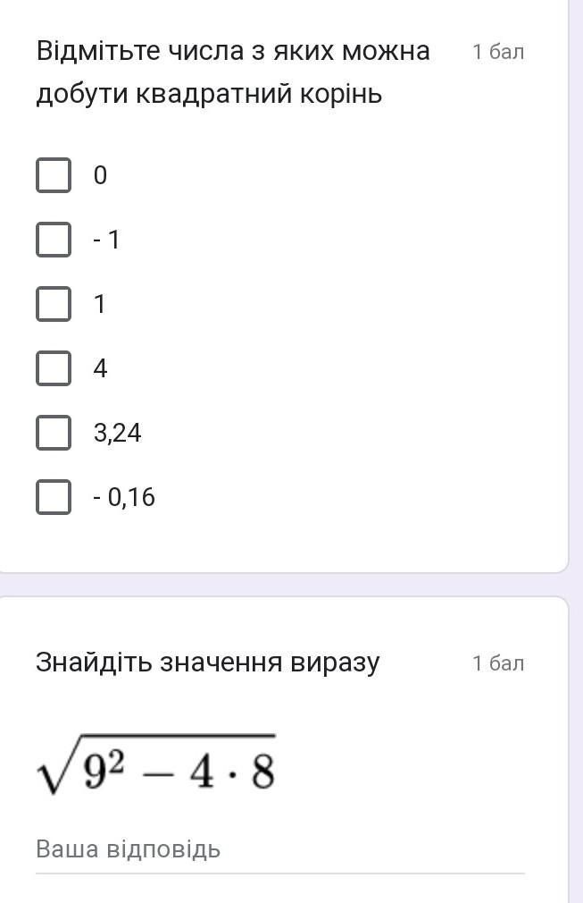This screenshot has width=583, height=903.
Task: Click the '1 бал' label on checkbox question
Action: [498, 52]
